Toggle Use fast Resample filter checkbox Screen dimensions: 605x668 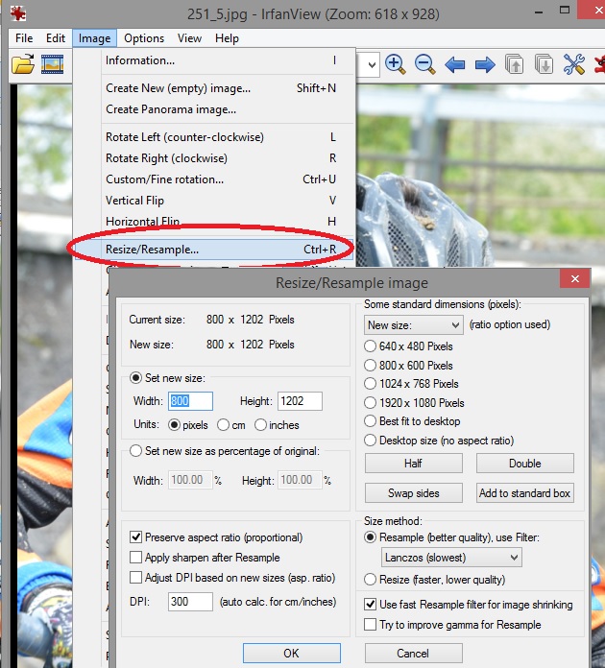point(370,604)
